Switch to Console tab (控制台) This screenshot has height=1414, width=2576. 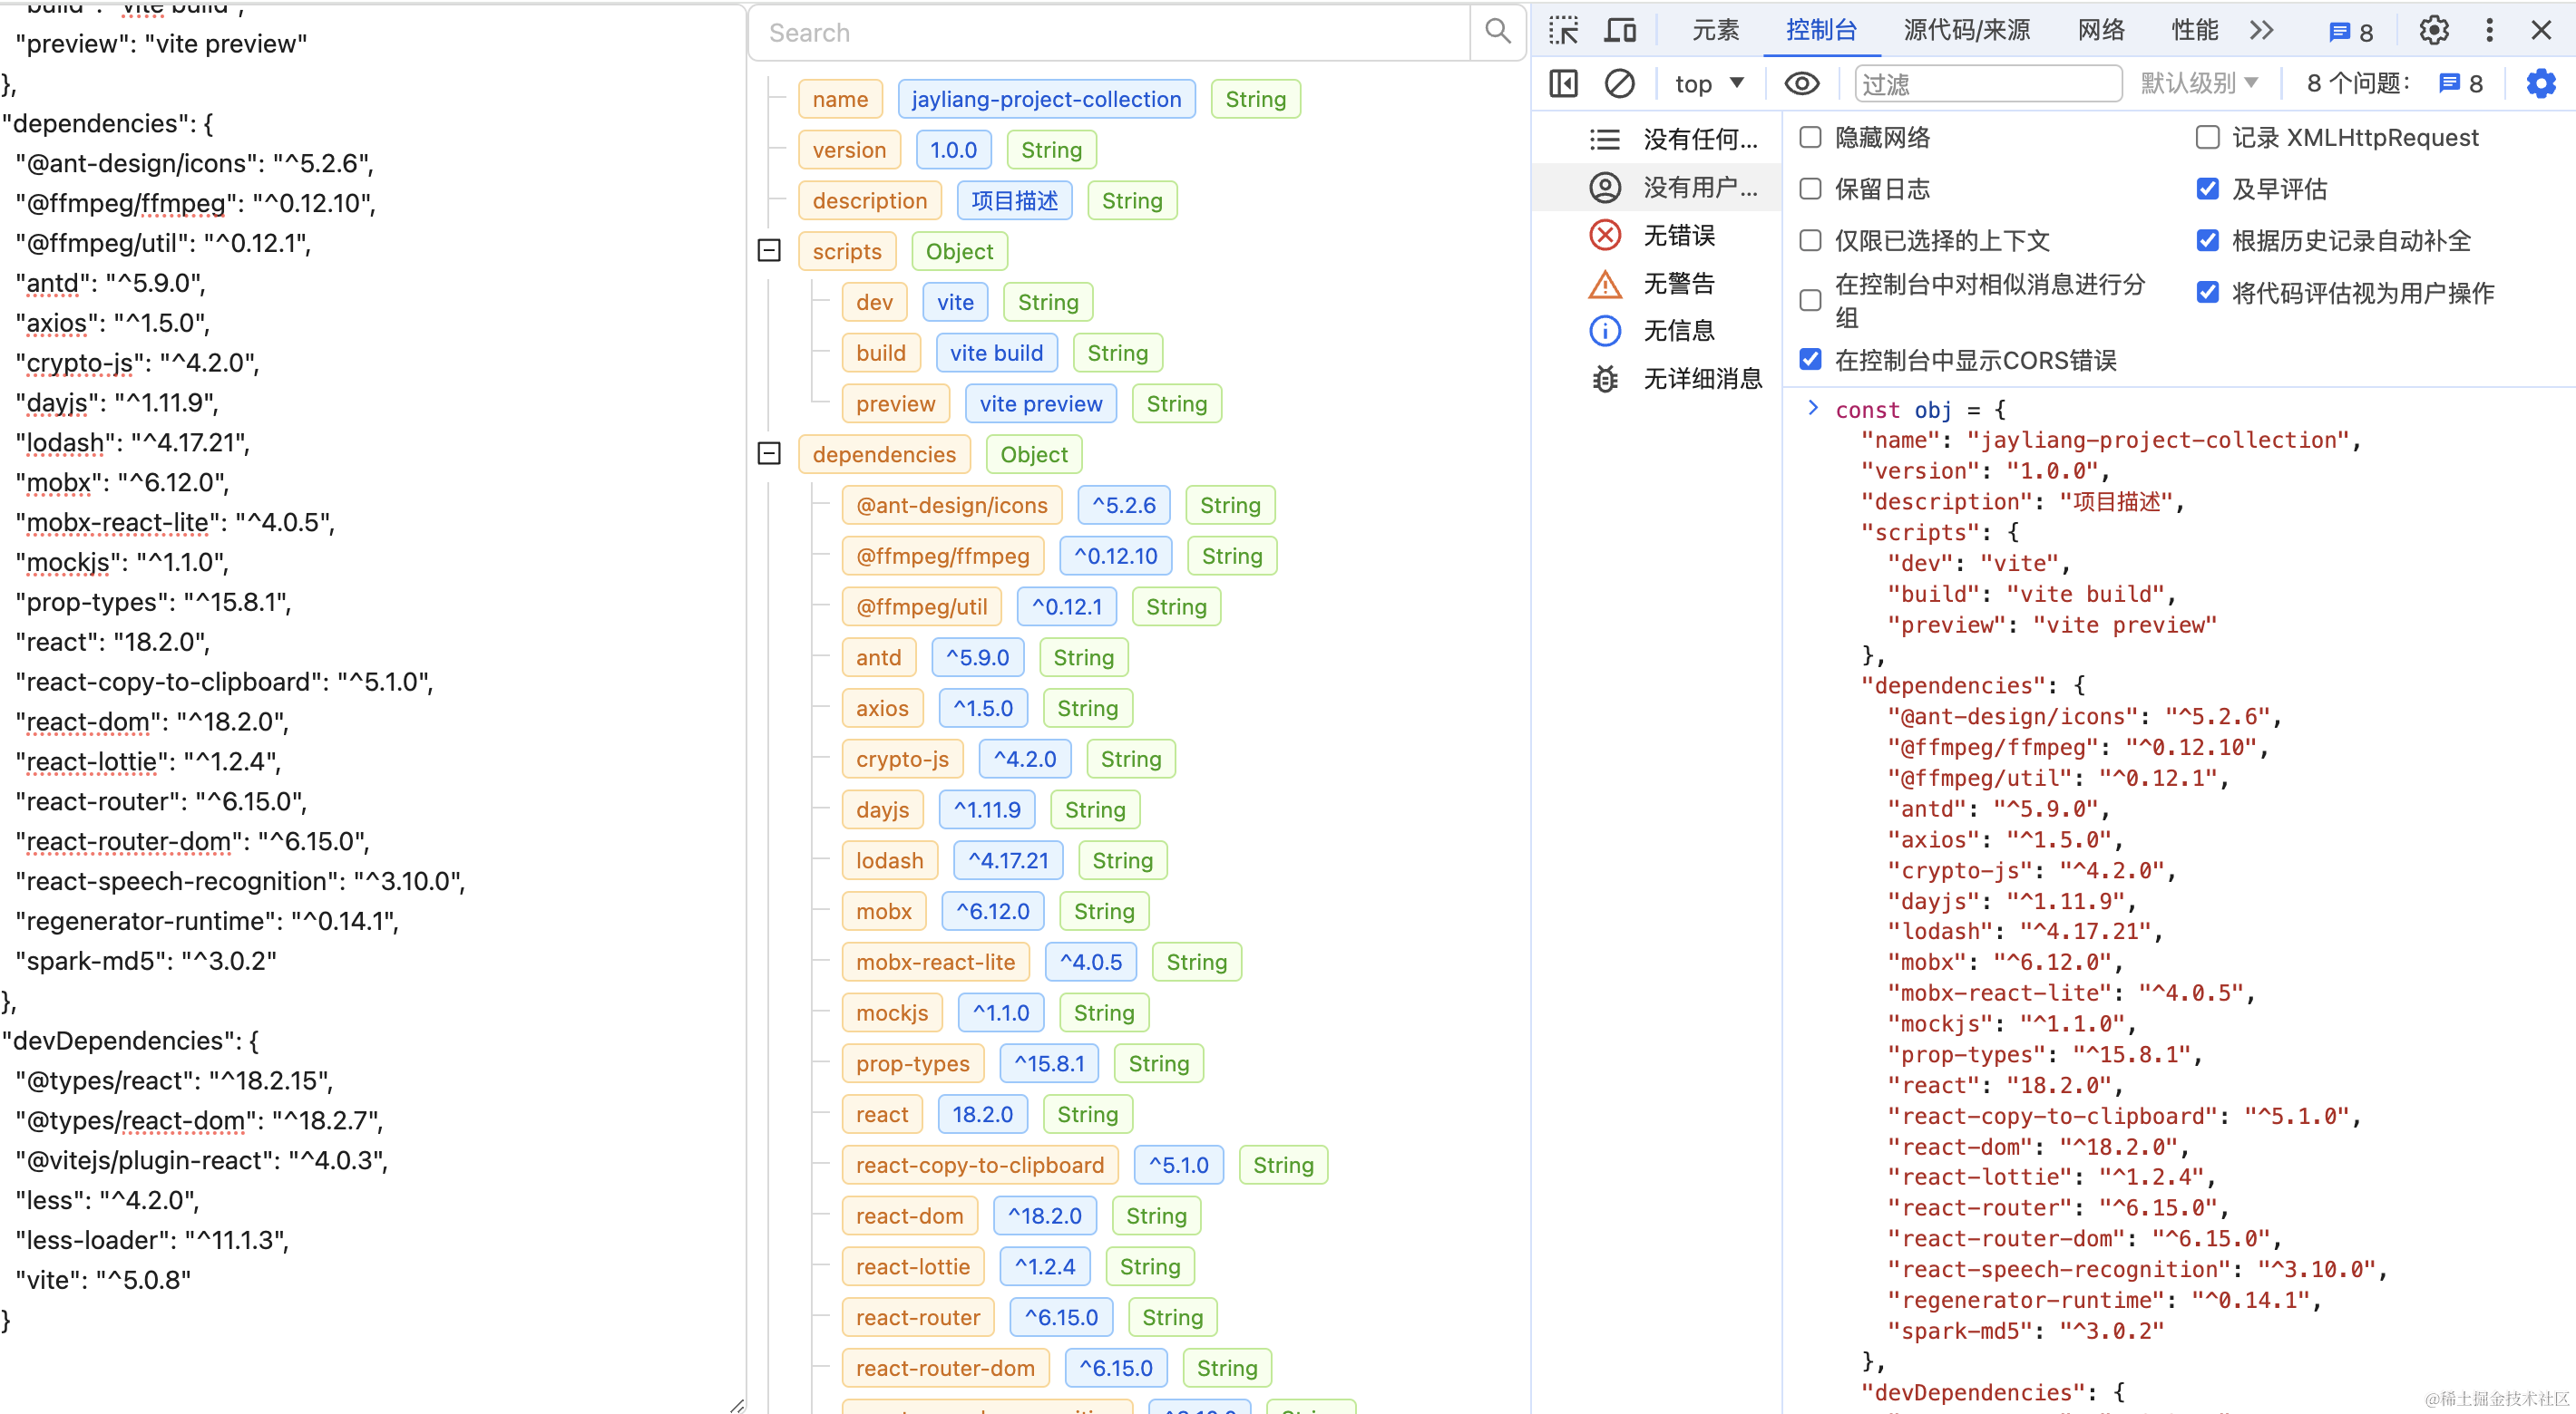pos(1821,31)
